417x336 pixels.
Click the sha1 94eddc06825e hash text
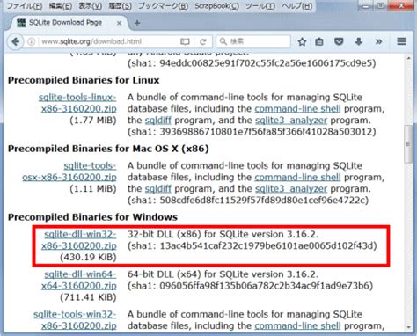252,63
